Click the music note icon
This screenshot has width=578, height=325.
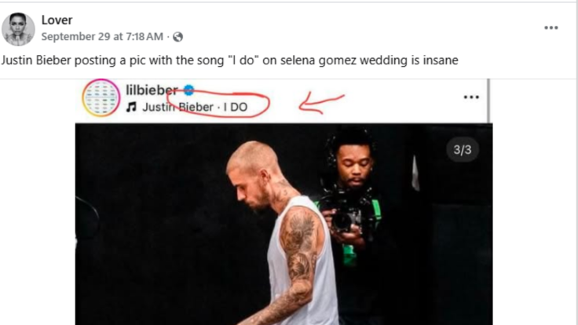click(x=131, y=108)
